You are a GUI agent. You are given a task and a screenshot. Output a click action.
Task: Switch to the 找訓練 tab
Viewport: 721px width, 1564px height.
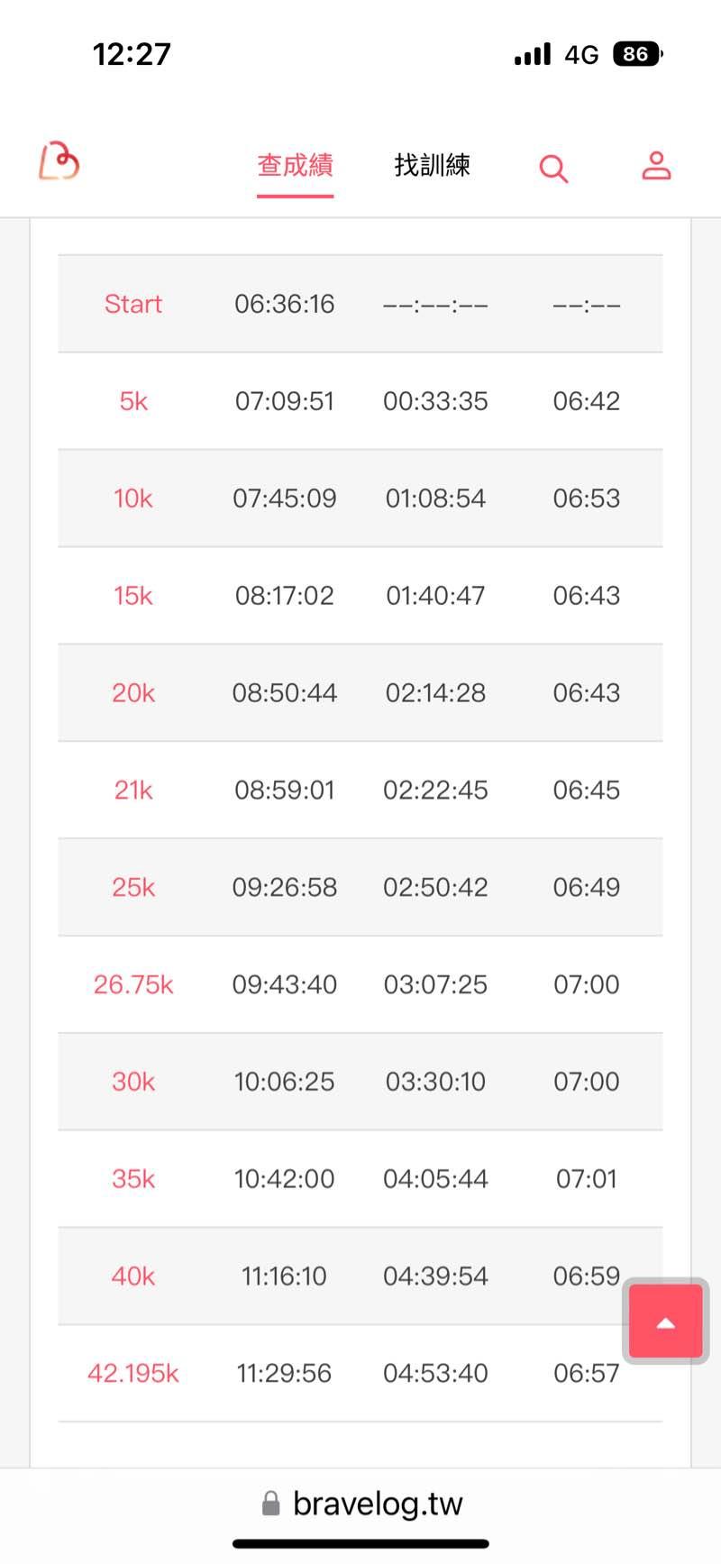[433, 166]
